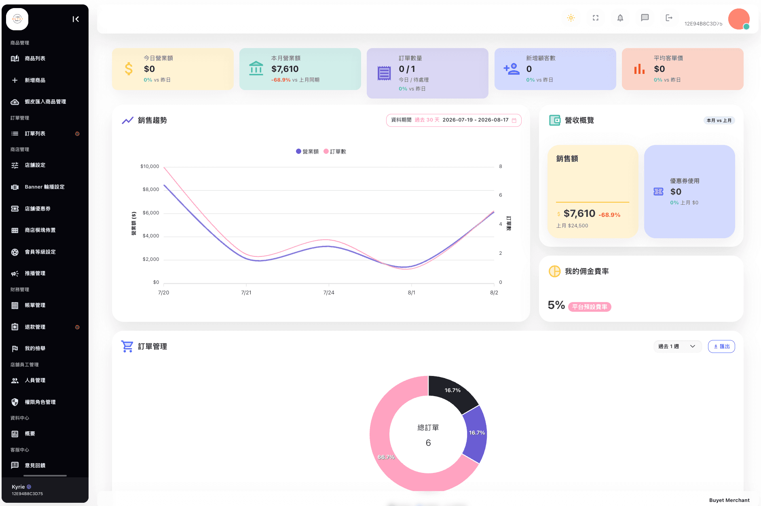This screenshot has height=506, width=761.
Task: Click the 新增顧客數 card
Action: 555,69
